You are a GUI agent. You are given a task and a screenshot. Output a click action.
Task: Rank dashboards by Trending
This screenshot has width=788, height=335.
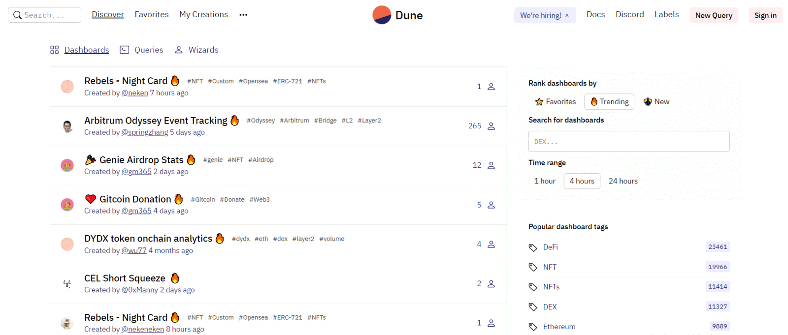tap(609, 101)
